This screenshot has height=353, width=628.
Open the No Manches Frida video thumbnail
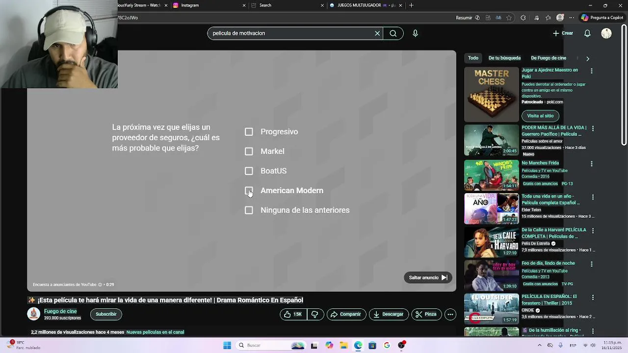click(x=491, y=175)
